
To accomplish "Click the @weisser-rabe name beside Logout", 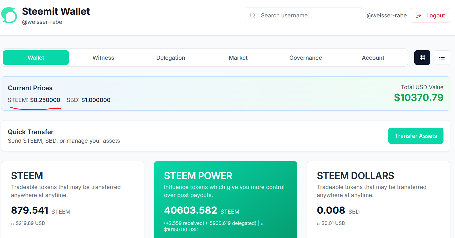I will 387,16.
